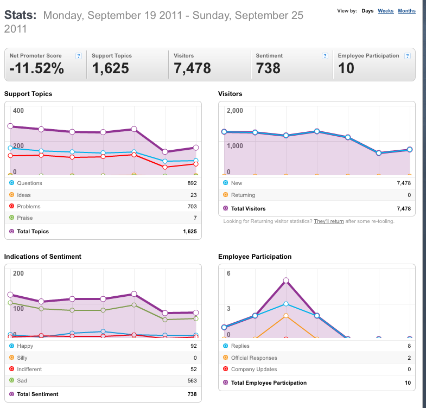Click the orange Official Responses legend marker
This screenshot has width=426, height=408.
pyautogui.click(x=226, y=358)
